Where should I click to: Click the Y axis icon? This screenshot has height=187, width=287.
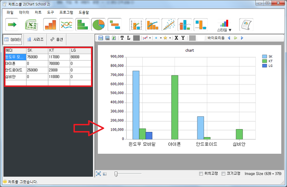tap(183, 38)
